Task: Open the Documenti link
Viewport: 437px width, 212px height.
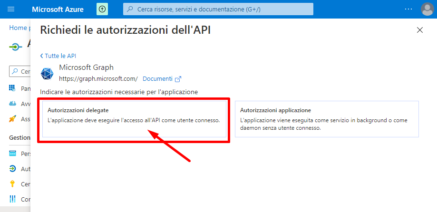Action: 157,79
